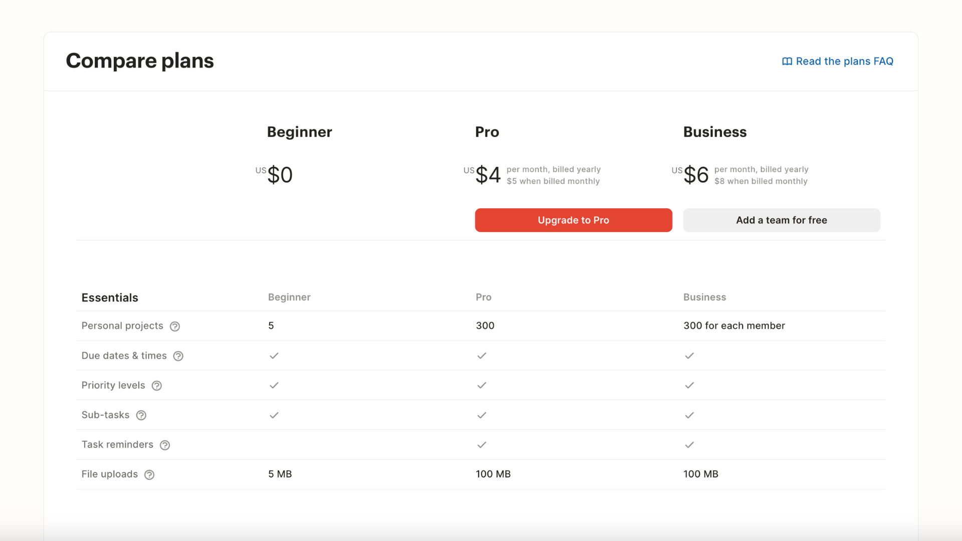Screen dimensions: 962x541
Task: Click help icon next to Task reminders
Action: 164,445
